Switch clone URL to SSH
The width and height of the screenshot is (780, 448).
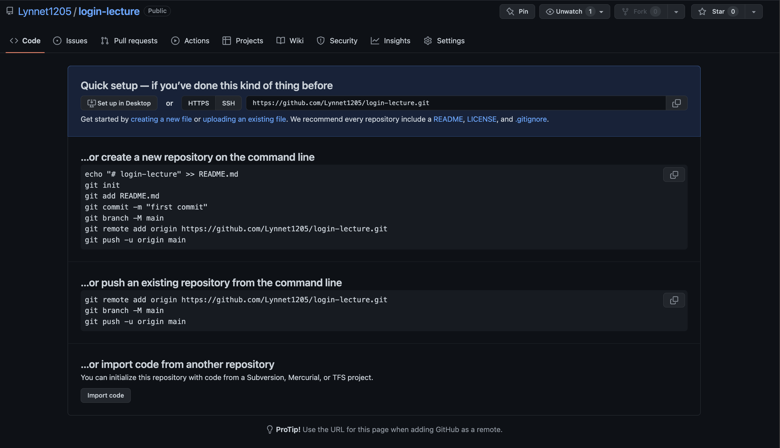click(228, 103)
